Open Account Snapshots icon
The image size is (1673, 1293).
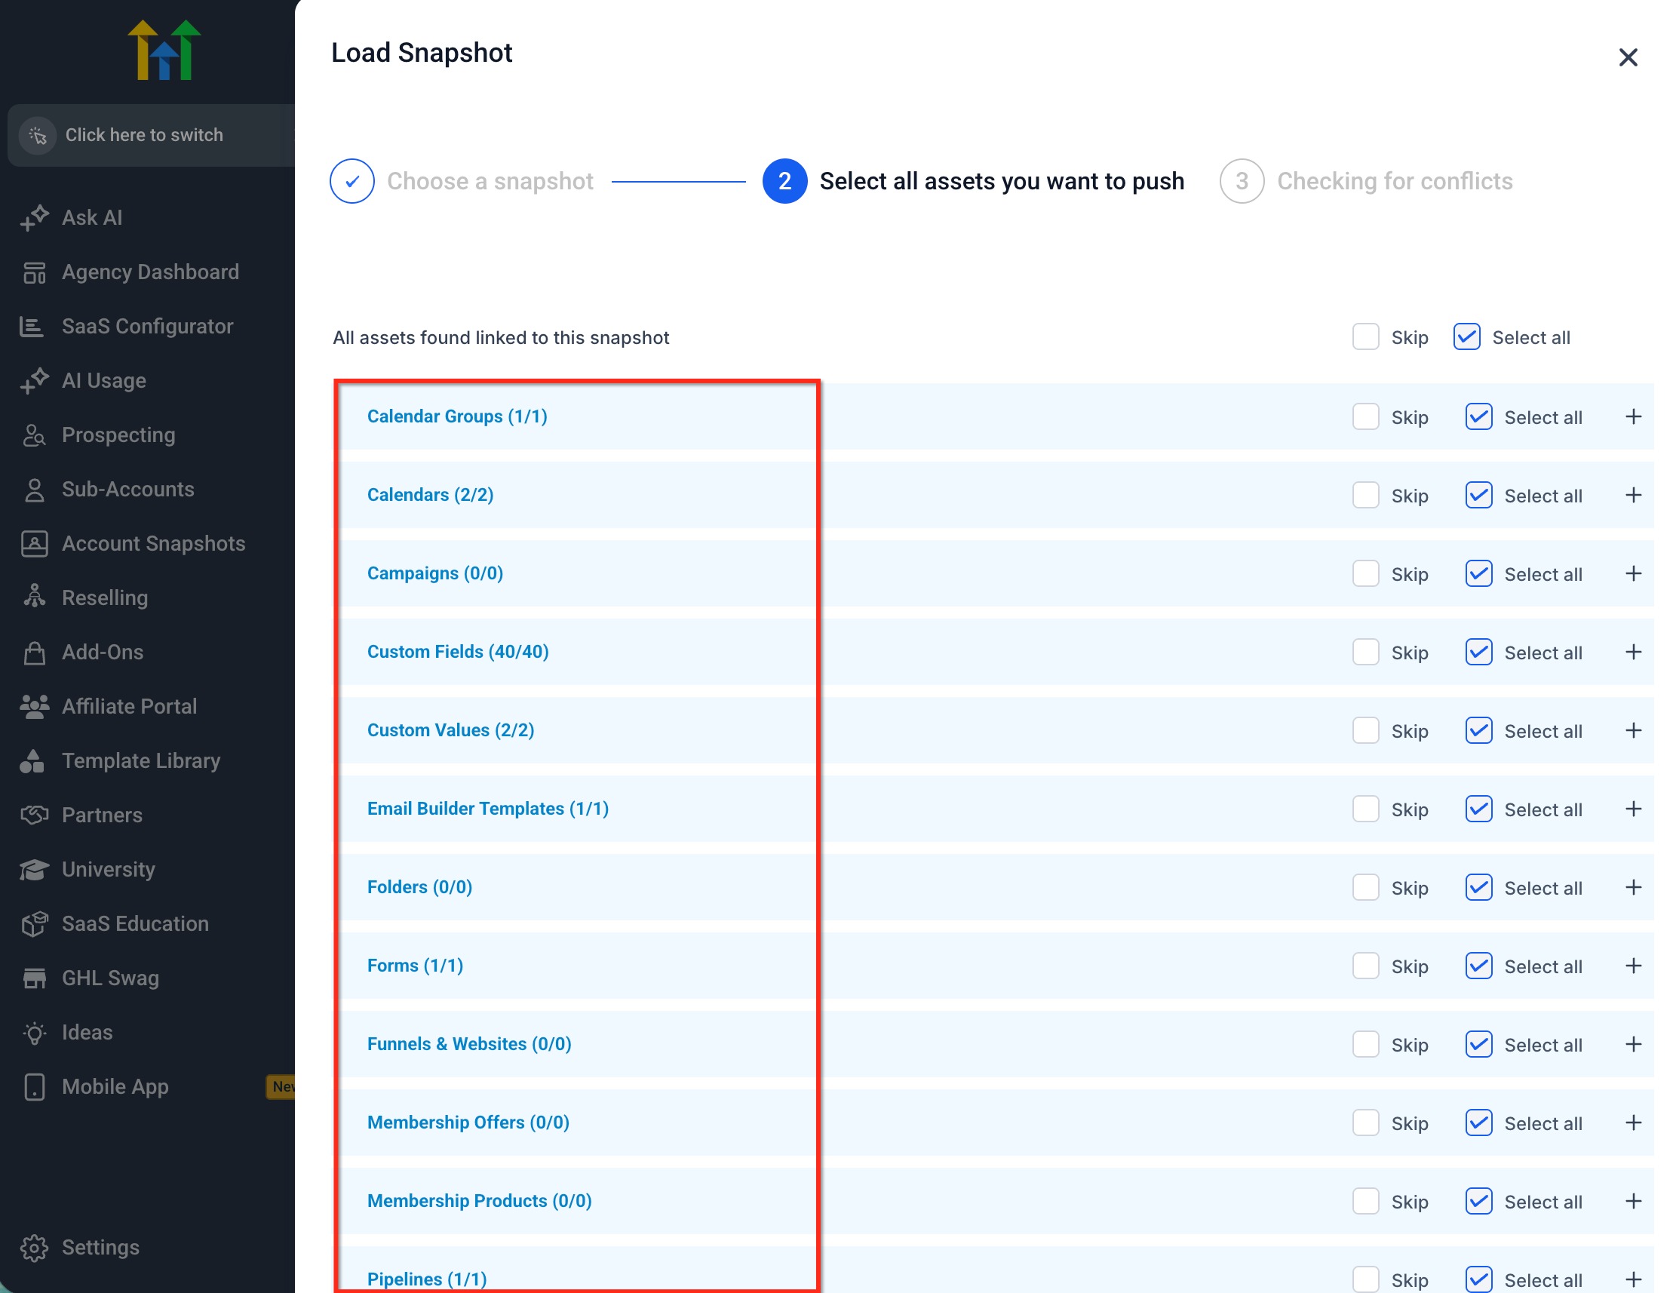click(x=35, y=544)
